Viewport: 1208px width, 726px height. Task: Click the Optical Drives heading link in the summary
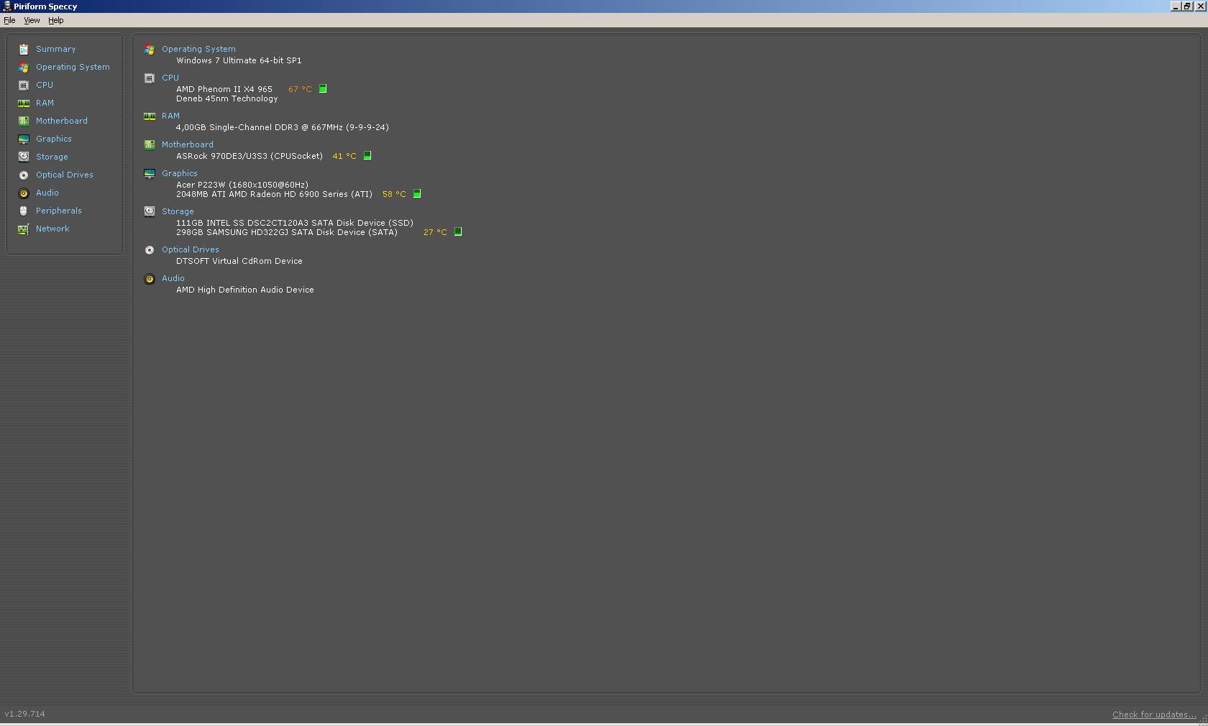[x=191, y=250]
